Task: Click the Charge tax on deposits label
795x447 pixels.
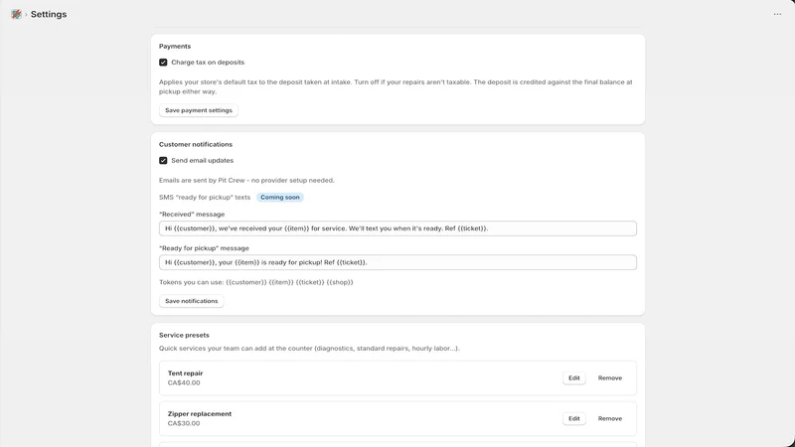Action: (208, 63)
